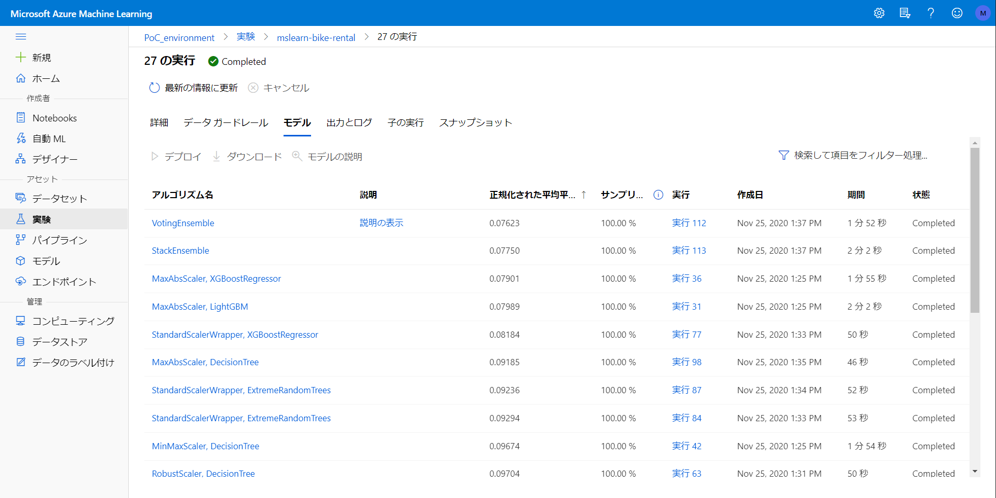996x498 pixels.
Task: Open the 出力とログ tab
Action: coord(349,122)
